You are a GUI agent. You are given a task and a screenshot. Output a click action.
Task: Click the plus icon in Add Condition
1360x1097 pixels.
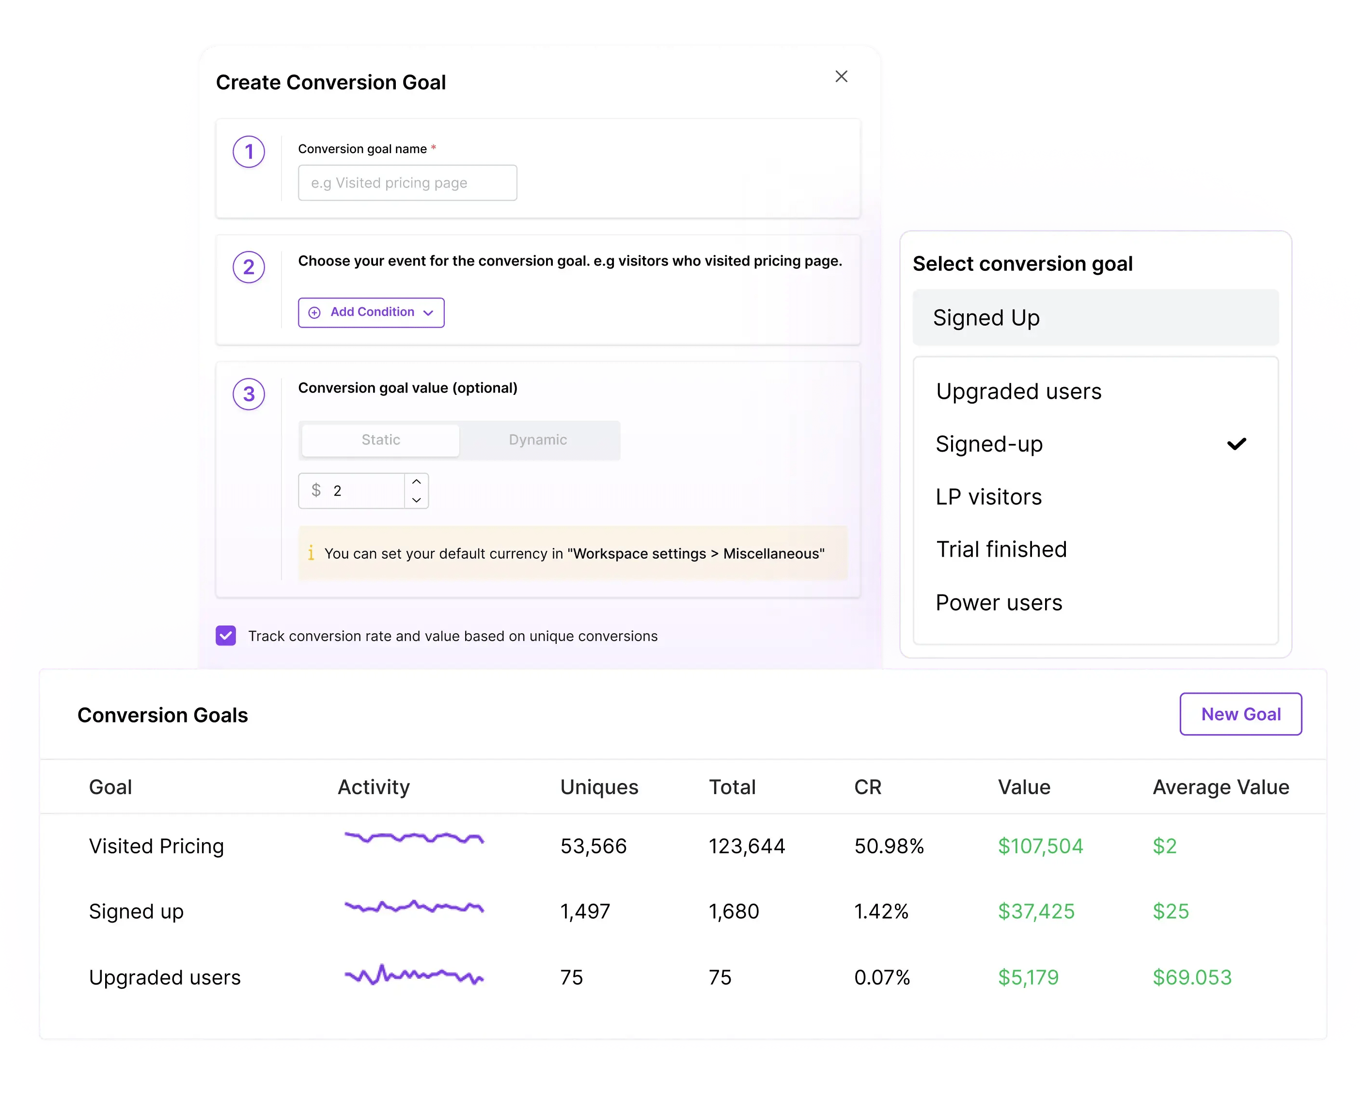(x=314, y=312)
